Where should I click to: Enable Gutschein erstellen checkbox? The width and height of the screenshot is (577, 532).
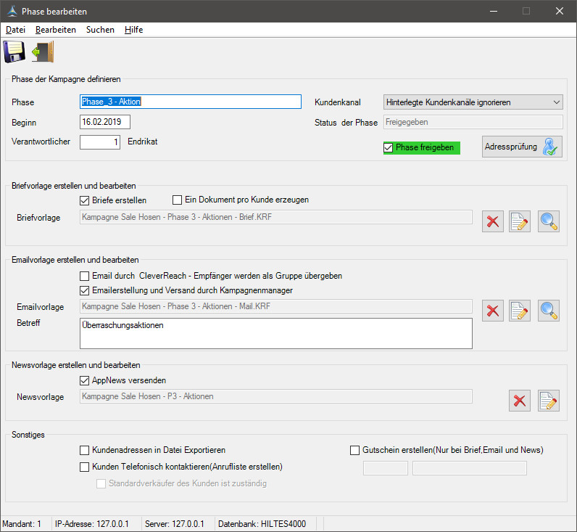click(x=354, y=450)
